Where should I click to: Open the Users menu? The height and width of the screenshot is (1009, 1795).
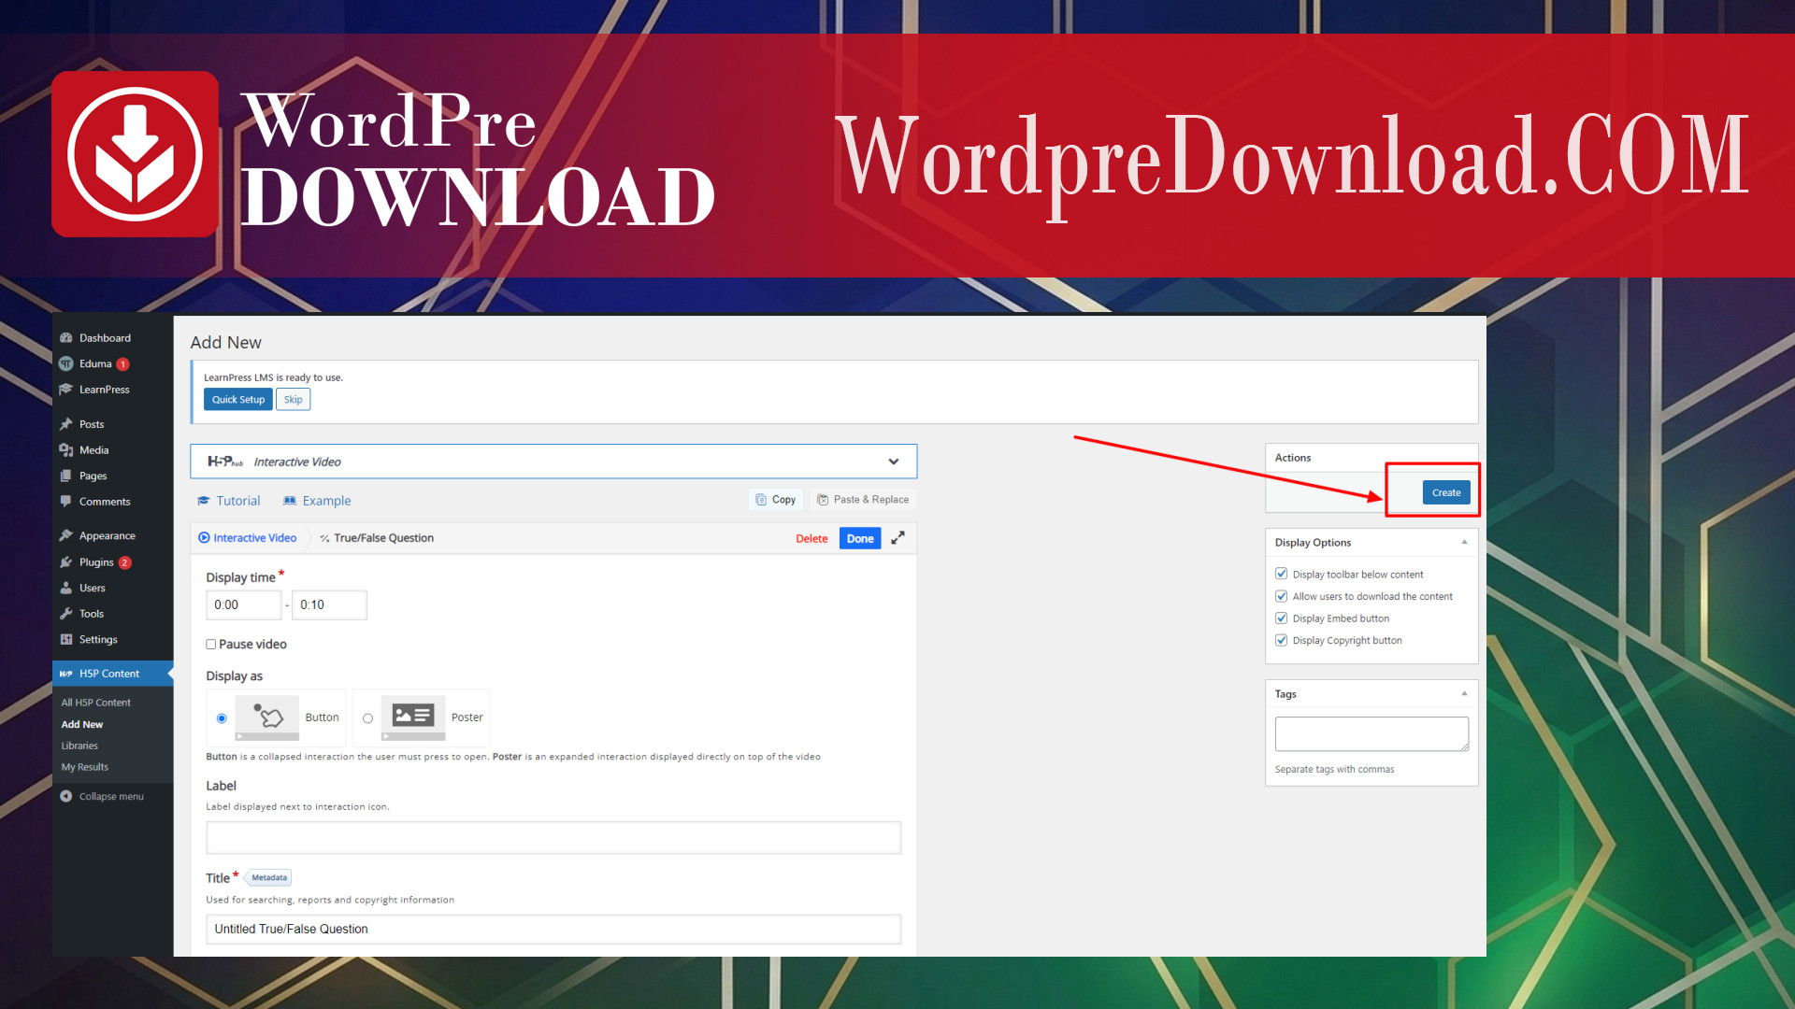tap(92, 589)
